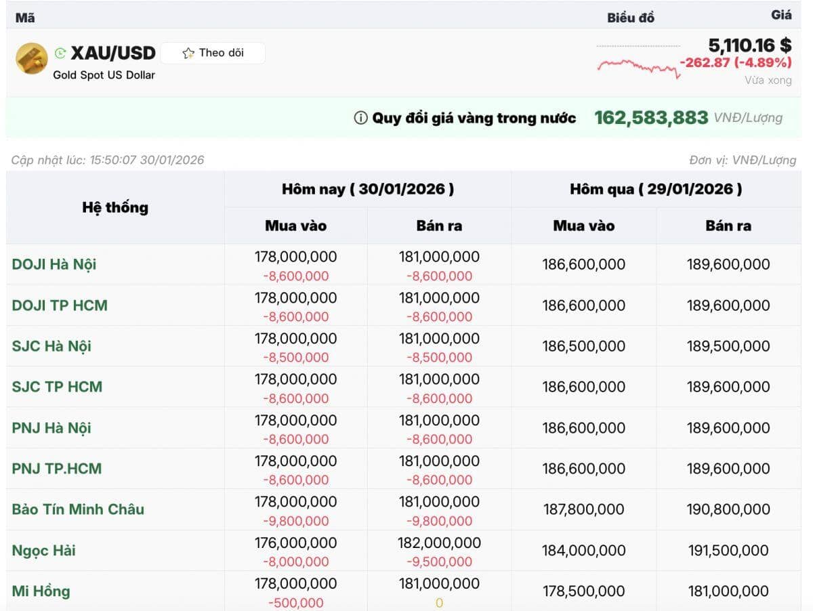Click the Hôm qua ( 29/01/2026 ) header
Viewport: 813px width, 611px height.
coord(656,189)
